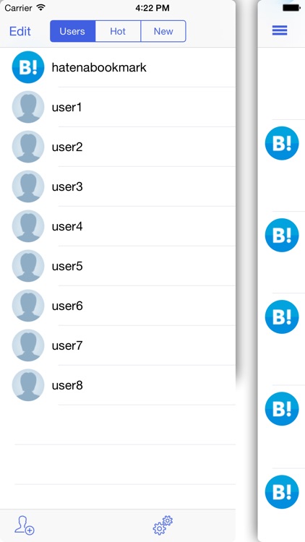Select user2 from the list
The height and width of the screenshot is (542, 305).
118,147
